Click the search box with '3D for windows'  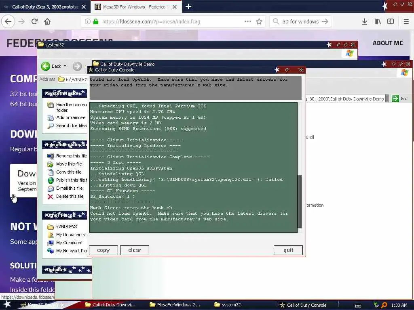(300, 22)
